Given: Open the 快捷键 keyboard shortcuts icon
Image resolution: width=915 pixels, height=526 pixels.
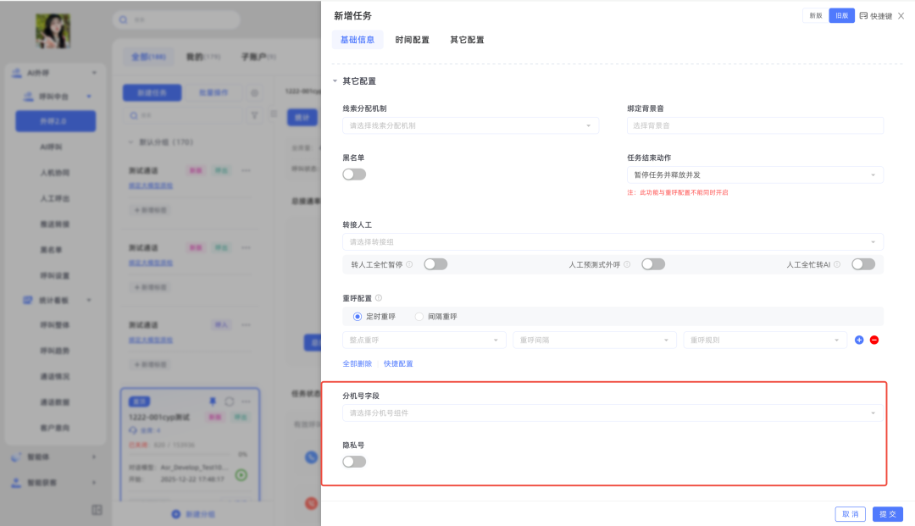Looking at the screenshot, I should click(x=863, y=15).
